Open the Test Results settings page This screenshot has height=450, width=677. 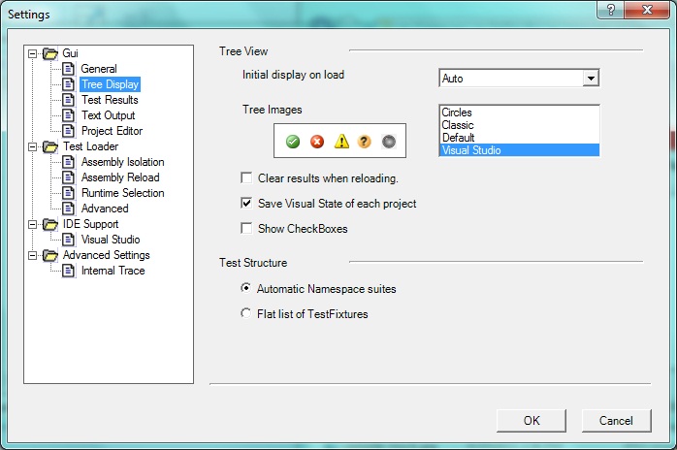109,100
